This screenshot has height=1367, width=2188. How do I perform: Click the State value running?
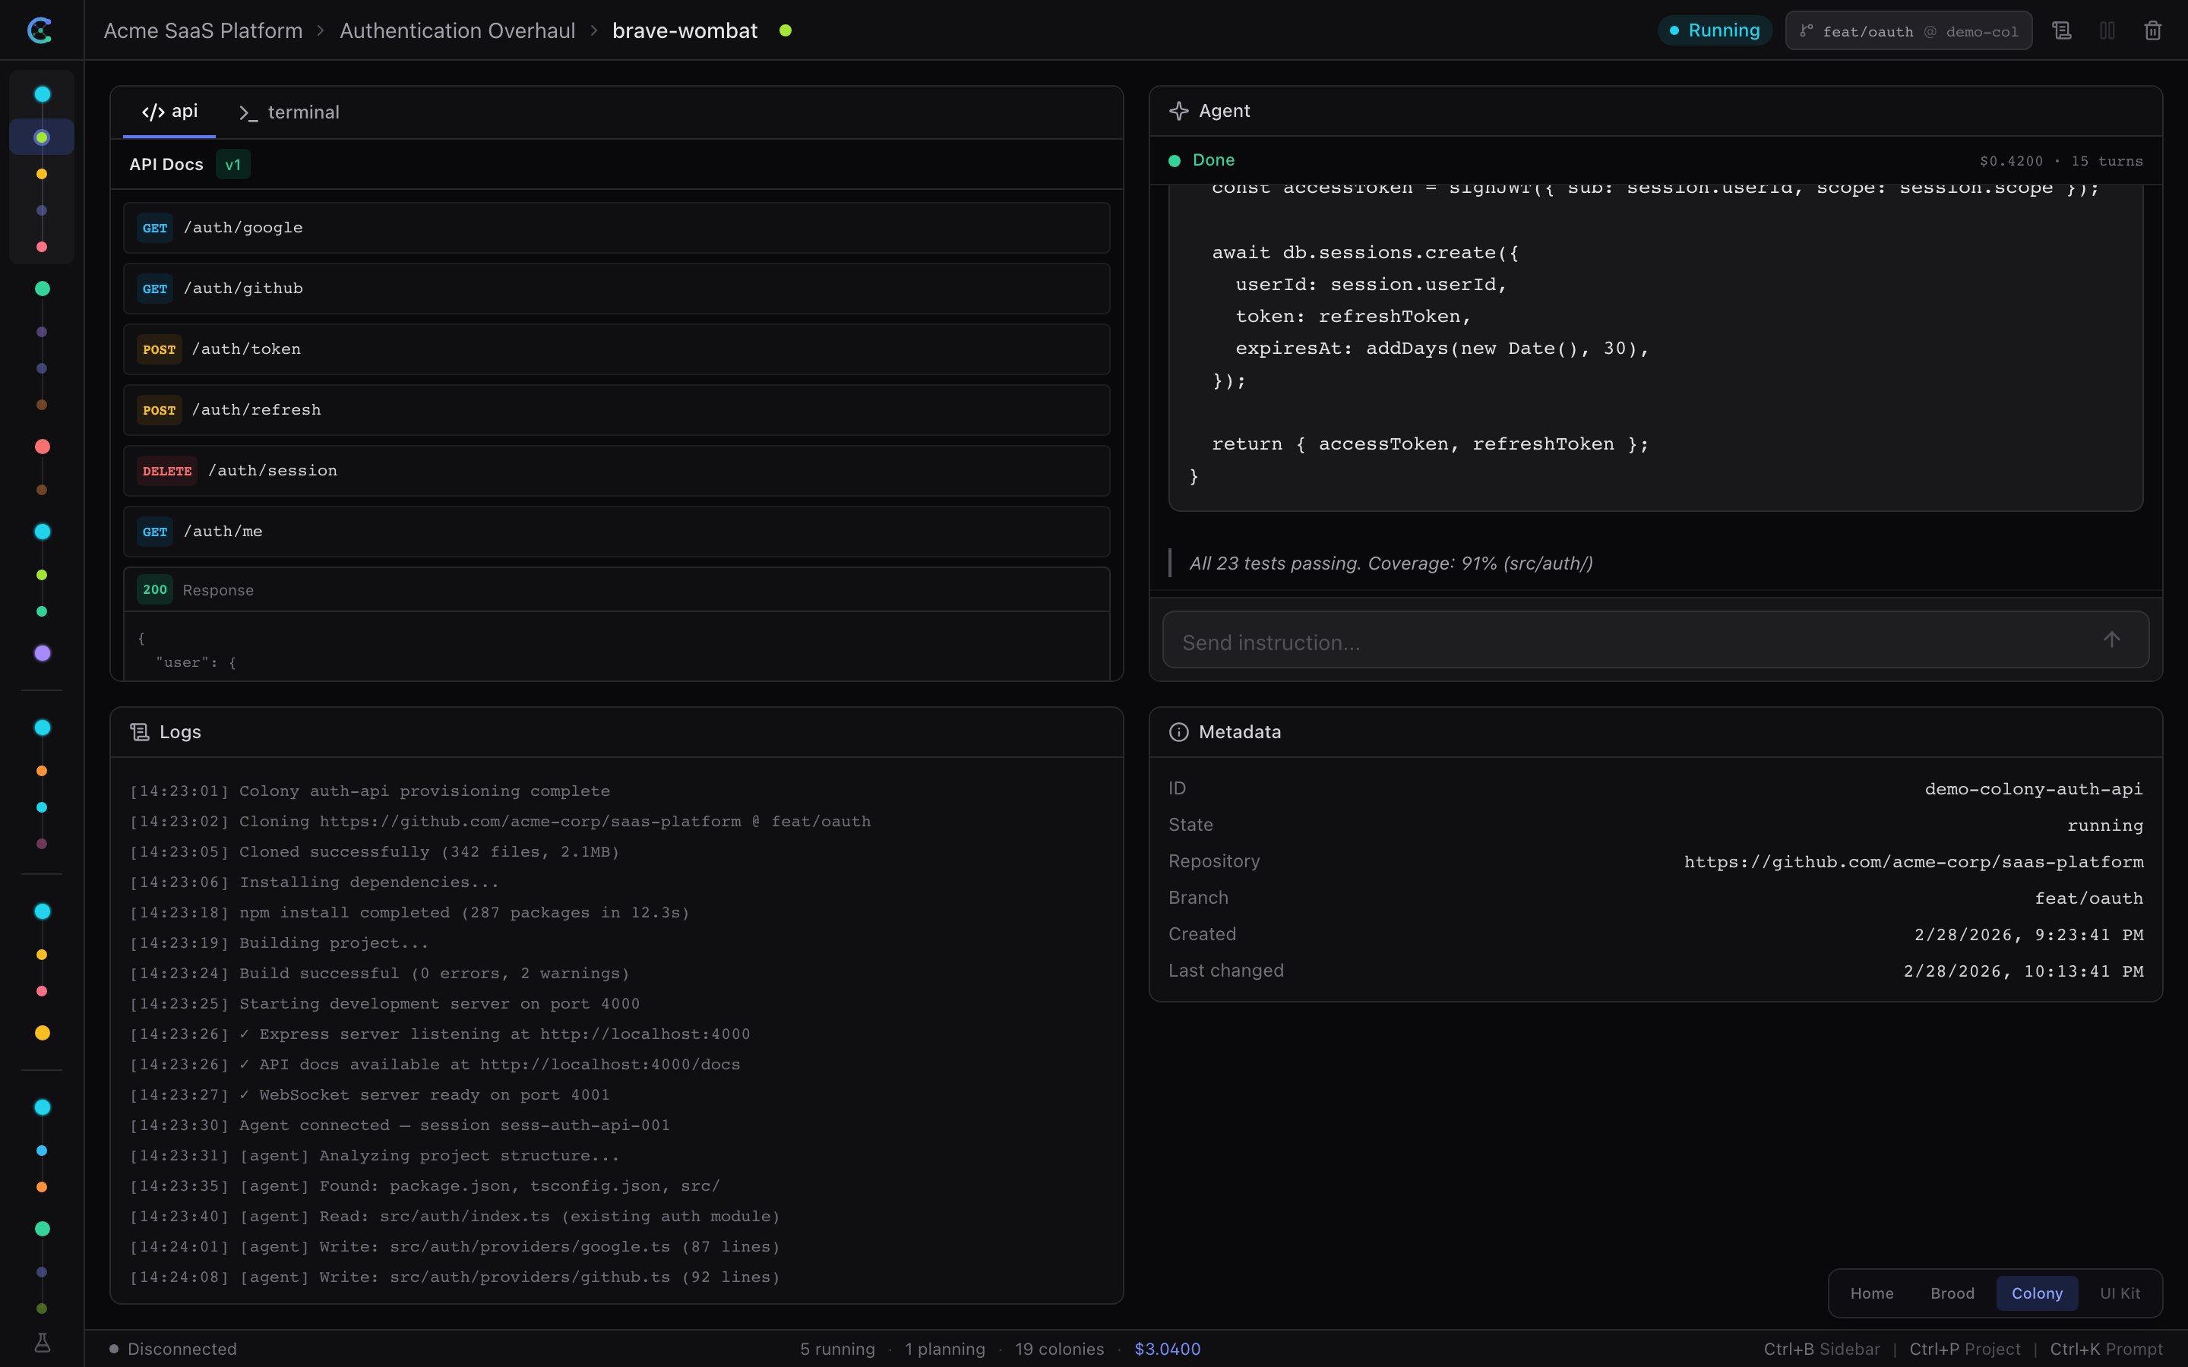pos(2105,826)
